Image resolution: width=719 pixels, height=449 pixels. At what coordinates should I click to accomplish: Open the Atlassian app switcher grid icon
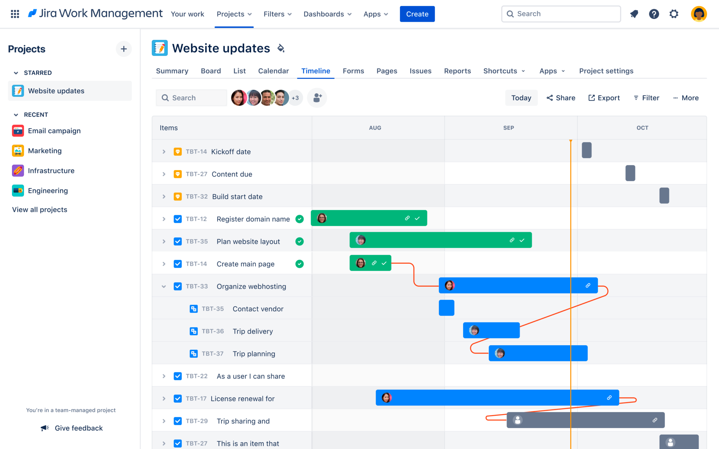[x=14, y=14]
